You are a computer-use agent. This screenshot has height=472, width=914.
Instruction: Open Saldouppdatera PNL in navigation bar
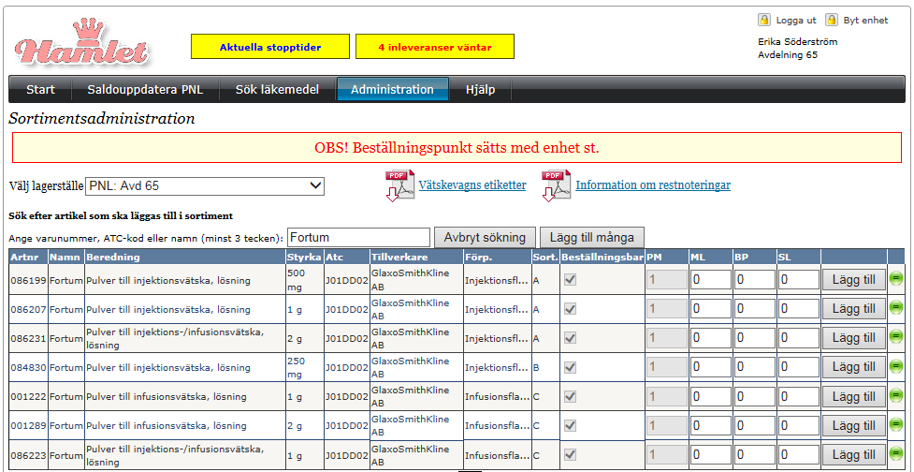(145, 90)
